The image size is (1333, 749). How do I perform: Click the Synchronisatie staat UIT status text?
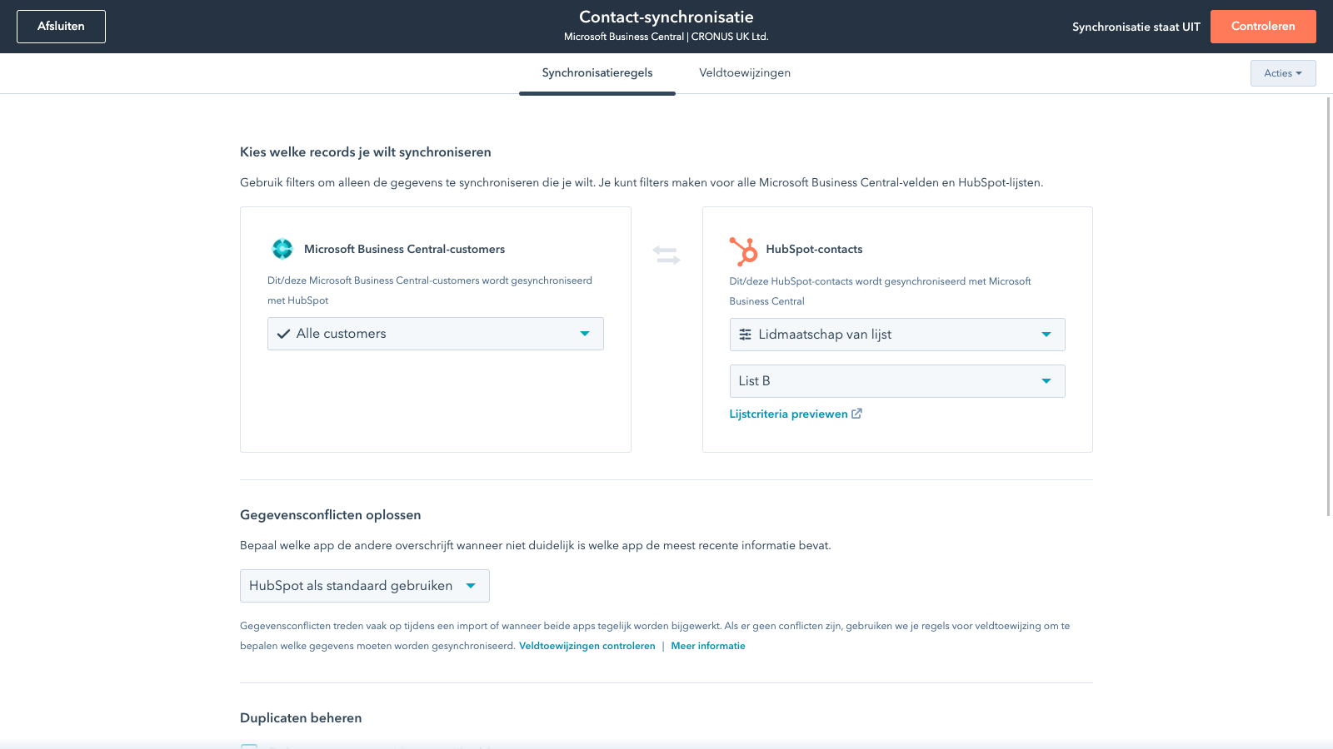tap(1135, 26)
